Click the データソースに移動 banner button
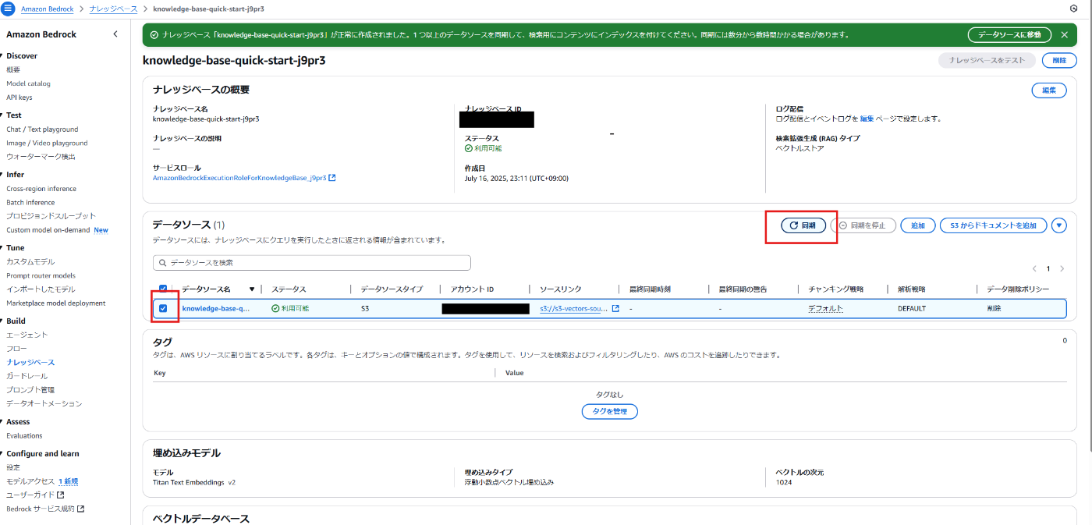1092x525 pixels. [1009, 35]
